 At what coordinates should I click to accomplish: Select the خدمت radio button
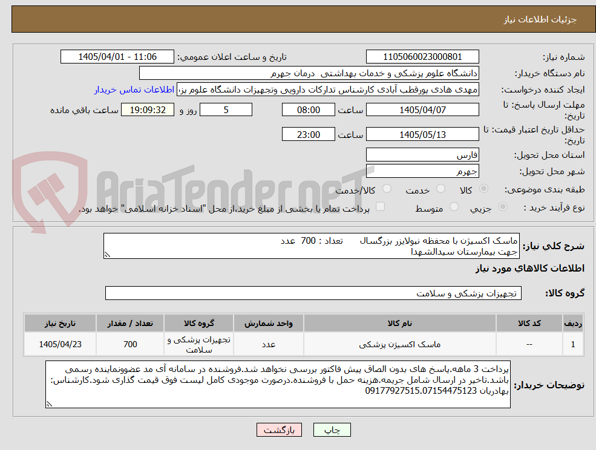coord(441,189)
